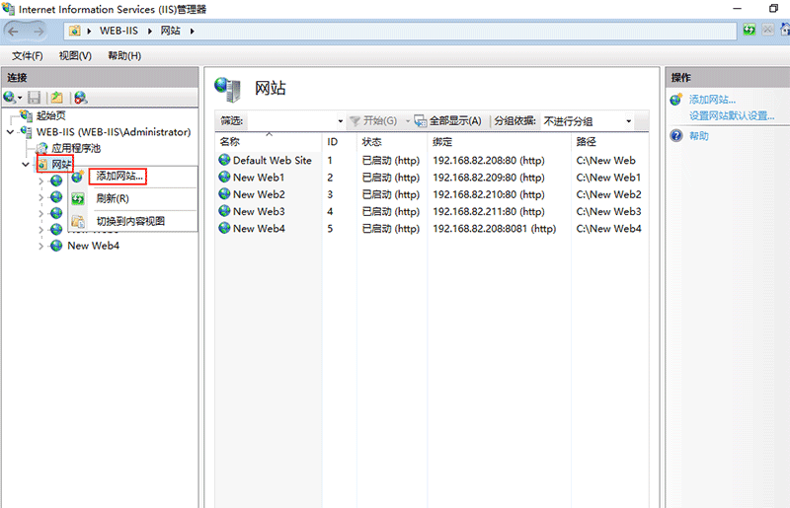Click the up folder icon in the Connections toolbar

pyautogui.click(x=57, y=98)
